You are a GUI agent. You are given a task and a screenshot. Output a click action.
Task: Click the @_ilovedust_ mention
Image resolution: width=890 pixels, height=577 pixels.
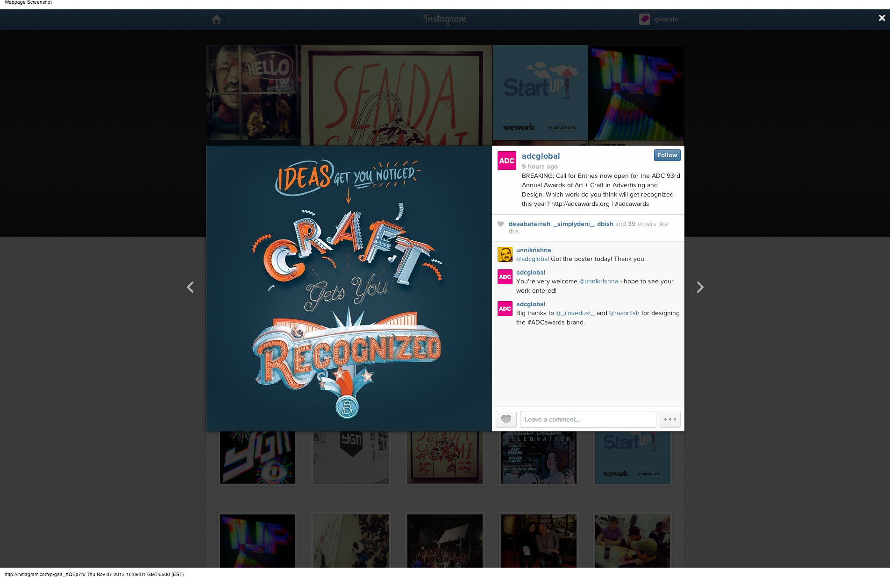pos(575,313)
